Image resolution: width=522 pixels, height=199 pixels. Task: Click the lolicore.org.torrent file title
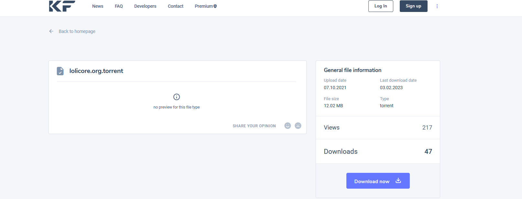96,71
